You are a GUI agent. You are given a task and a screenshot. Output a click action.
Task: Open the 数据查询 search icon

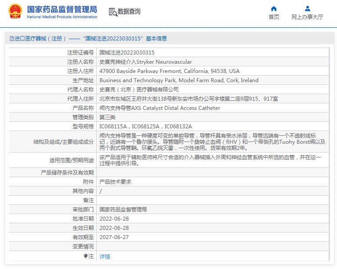point(113,12)
